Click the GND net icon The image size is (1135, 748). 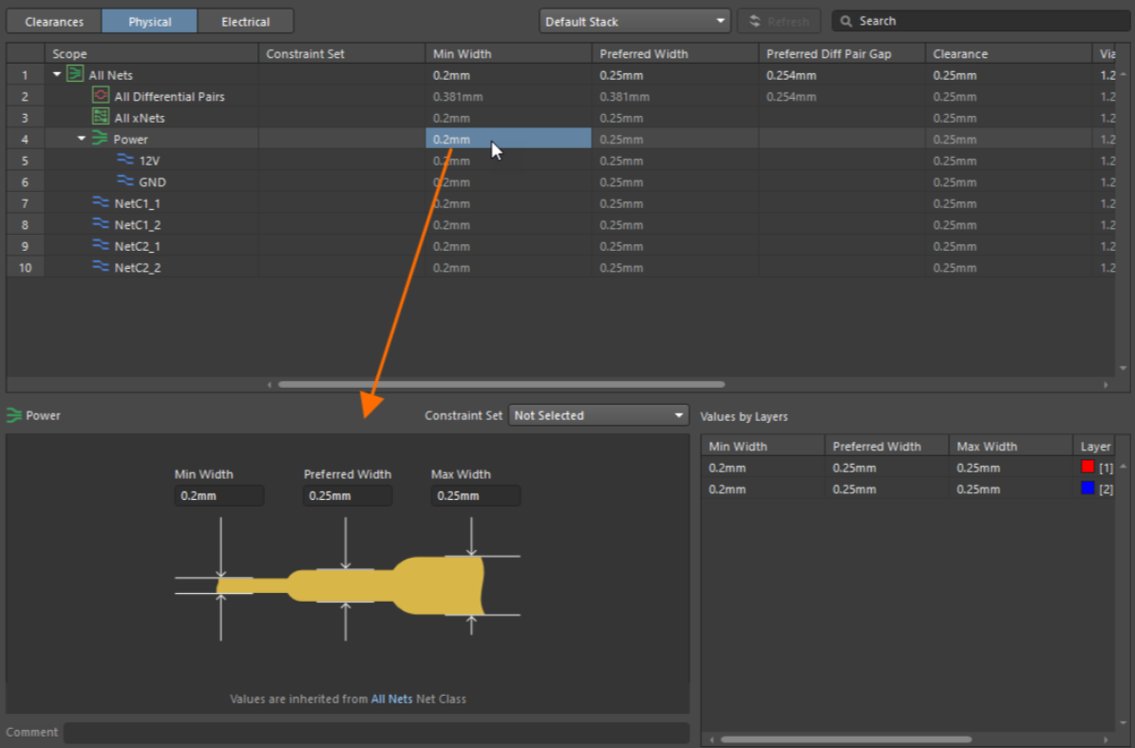[x=125, y=181]
